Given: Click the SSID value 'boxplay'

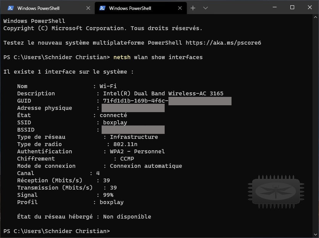Looking at the screenshot, I should (x=115, y=123).
